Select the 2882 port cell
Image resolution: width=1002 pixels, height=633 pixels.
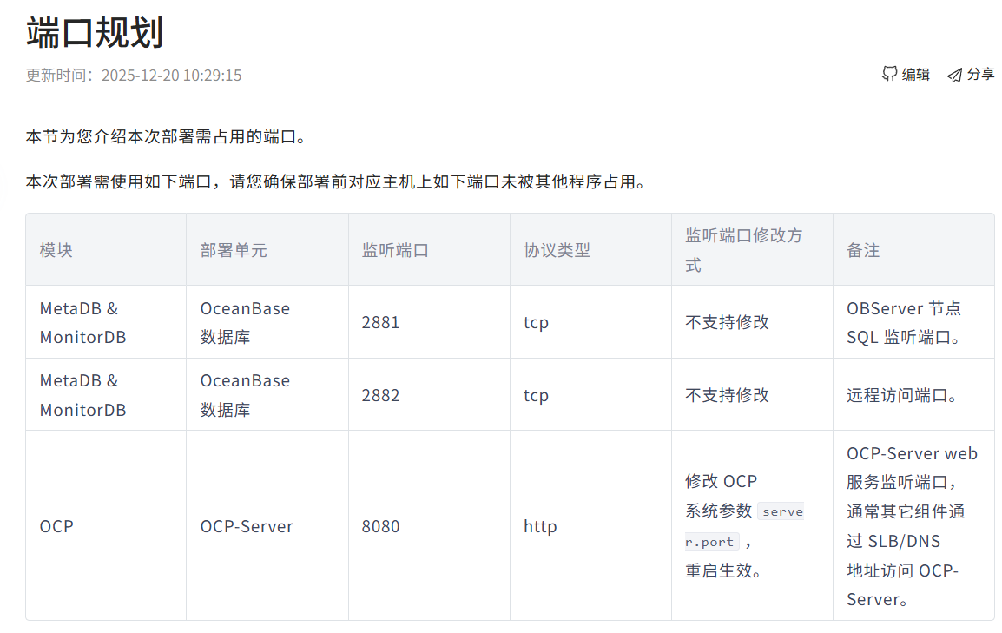pos(381,395)
